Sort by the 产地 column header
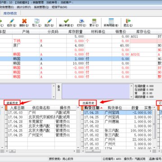 coord(26,32)
